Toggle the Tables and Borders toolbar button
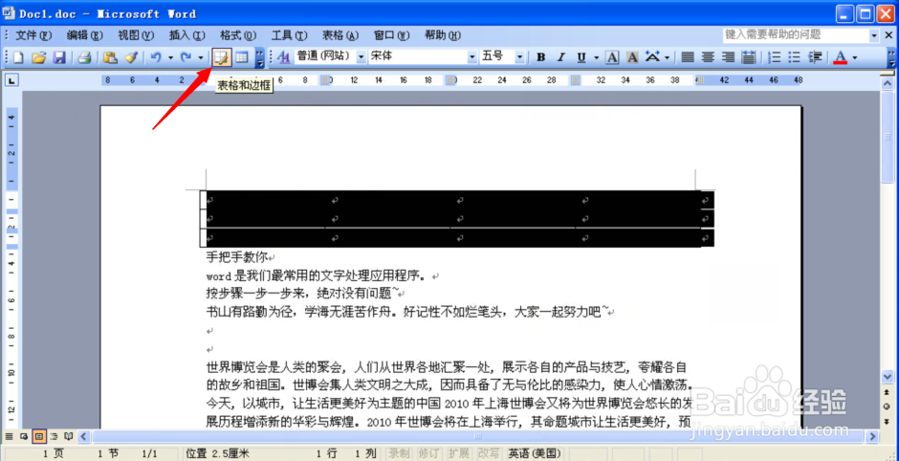Viewport: 899px width, 461px height. 221,57
